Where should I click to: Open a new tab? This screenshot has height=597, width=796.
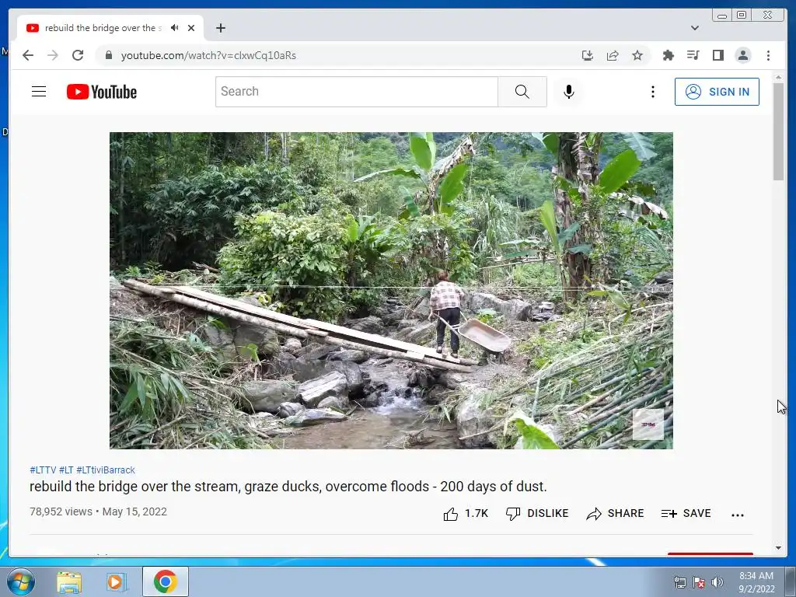[220, 28]
